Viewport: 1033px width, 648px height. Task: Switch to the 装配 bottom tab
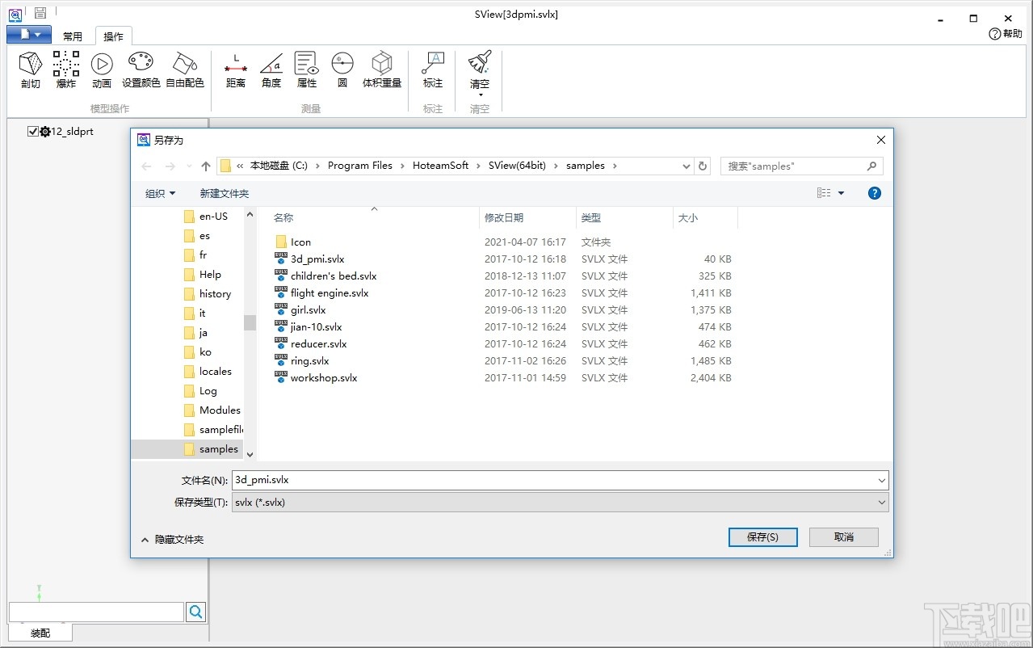(40, 633)
